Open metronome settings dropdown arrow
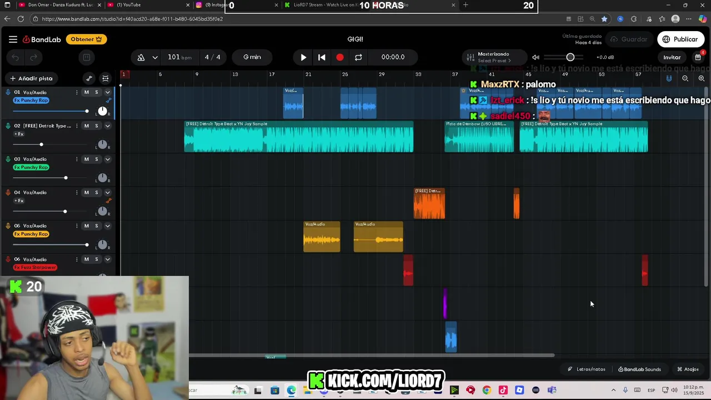 pos(155,57)
